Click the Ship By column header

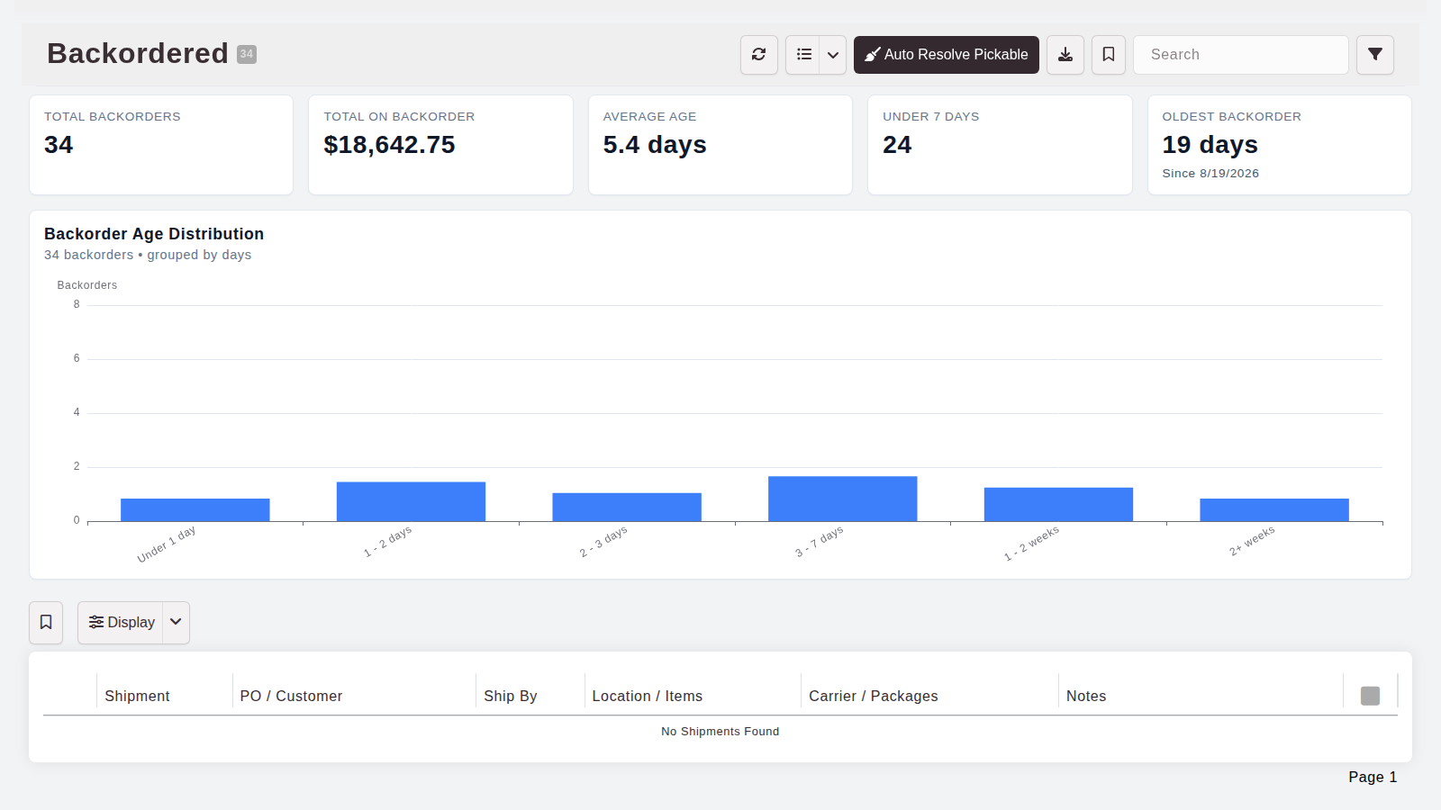click(511, 697)
